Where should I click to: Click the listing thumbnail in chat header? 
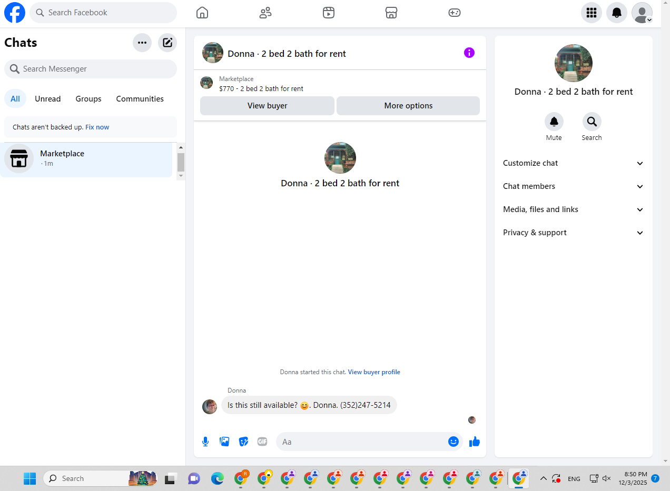[213, 53]
